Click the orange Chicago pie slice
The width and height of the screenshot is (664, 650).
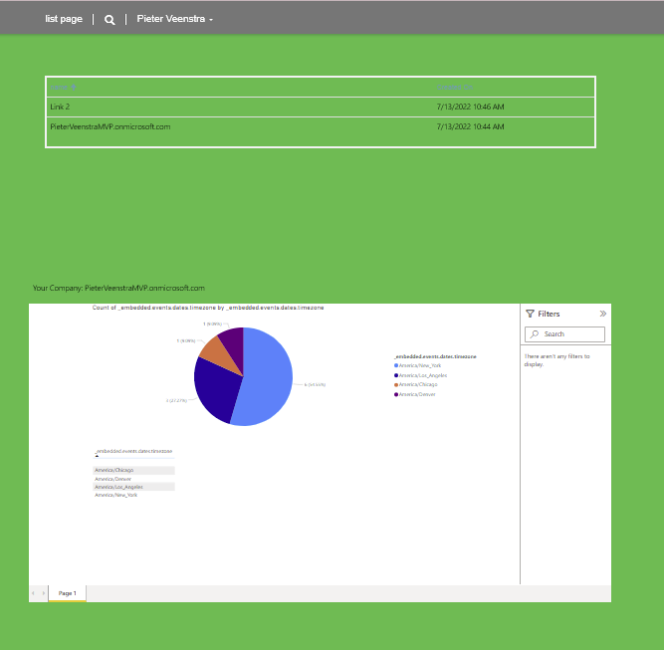(218, 353)
